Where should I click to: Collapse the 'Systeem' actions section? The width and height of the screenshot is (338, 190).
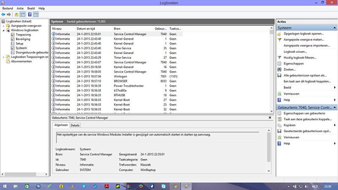pos(335,28)
